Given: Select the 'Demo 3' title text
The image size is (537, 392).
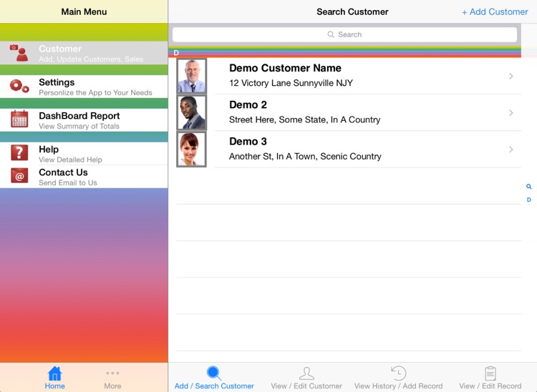Looking at the screenshot, I should pos(248,141).
